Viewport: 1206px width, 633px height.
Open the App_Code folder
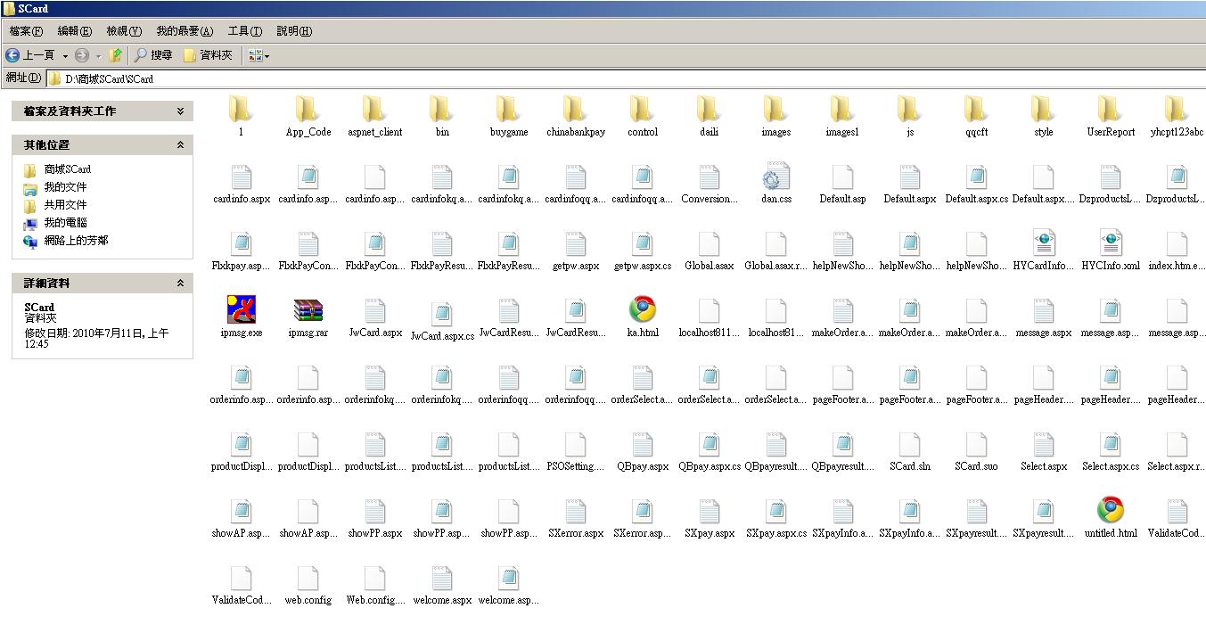[308, 110]
